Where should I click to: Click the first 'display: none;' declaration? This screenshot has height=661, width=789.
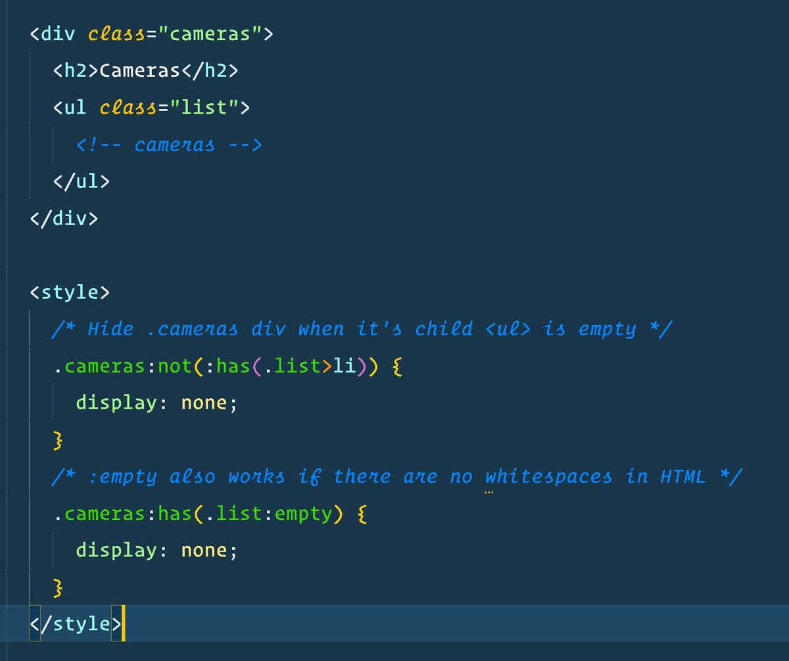pos(156,403)
